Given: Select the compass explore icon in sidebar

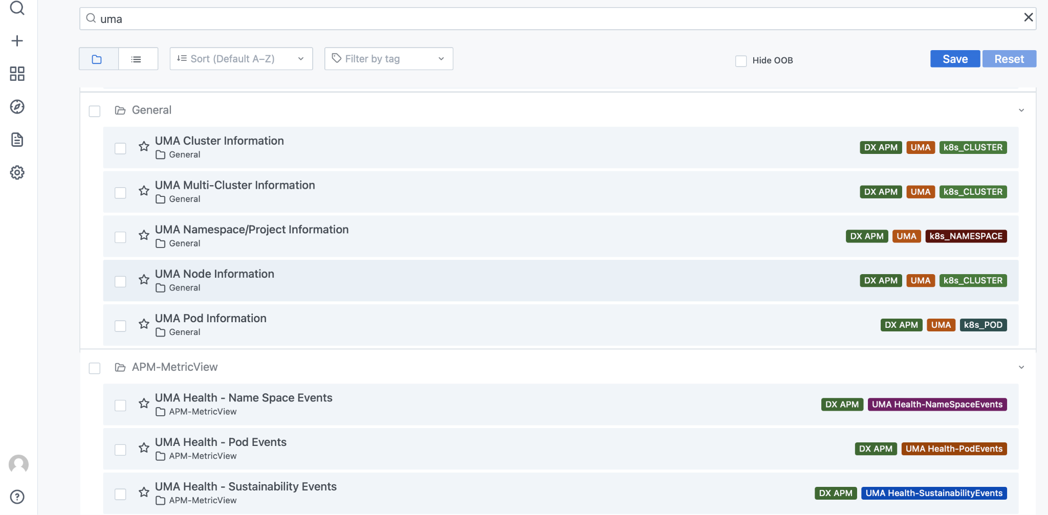Looking at the screenshot, I should pos(17,107).
